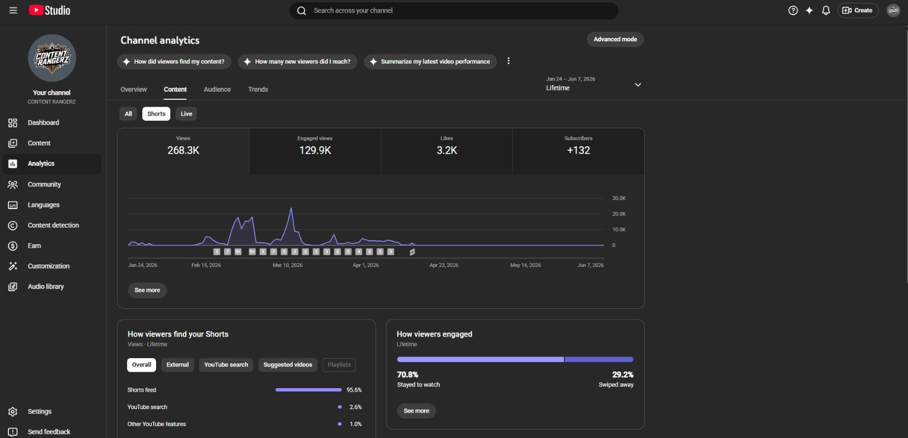Open Settings in the sidebar

tap(52, 411)
